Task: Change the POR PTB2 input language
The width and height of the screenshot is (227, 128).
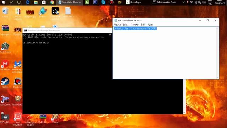Action: [210, 2]
